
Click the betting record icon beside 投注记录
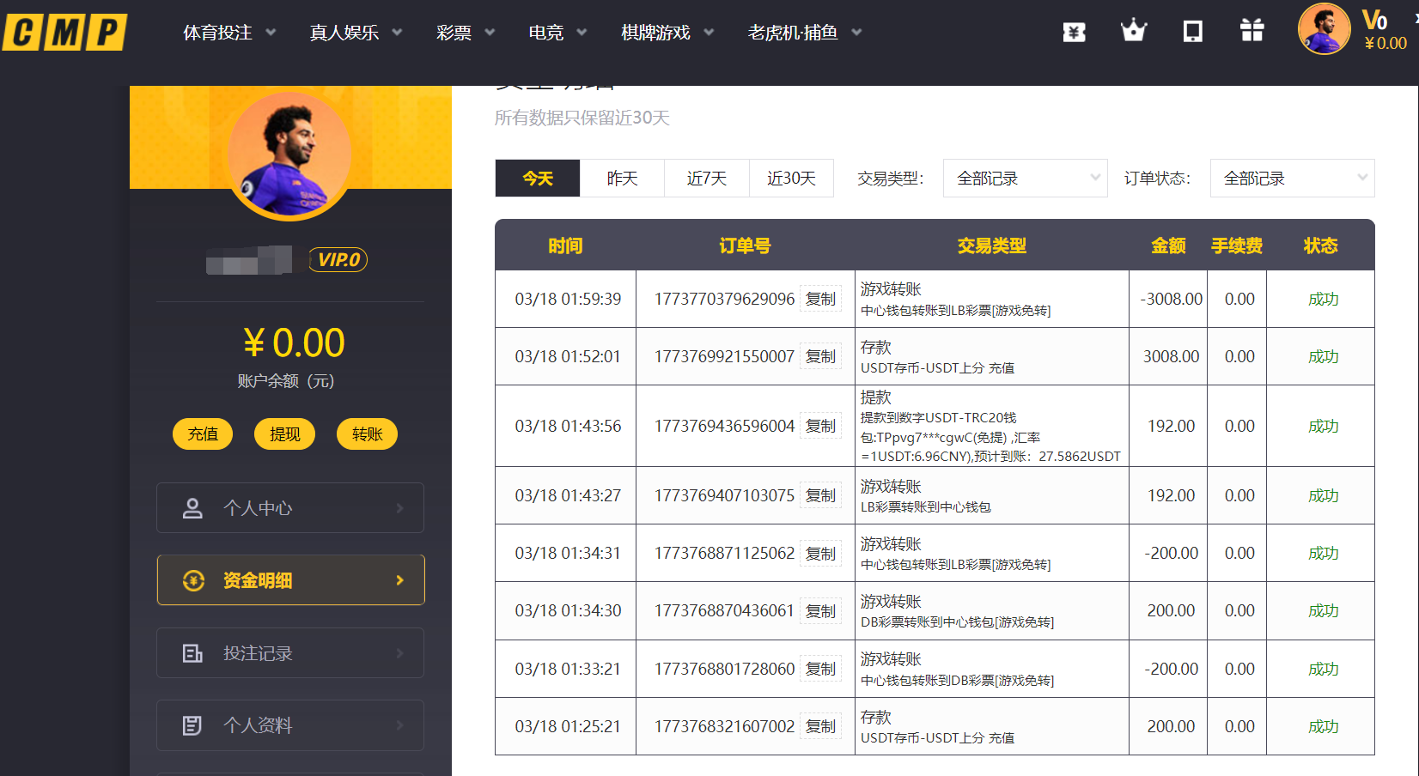click(191, 652)
